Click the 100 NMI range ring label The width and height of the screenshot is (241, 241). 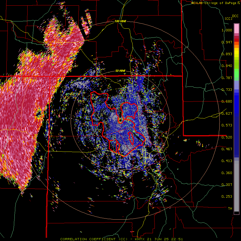(x=120, y=21)
